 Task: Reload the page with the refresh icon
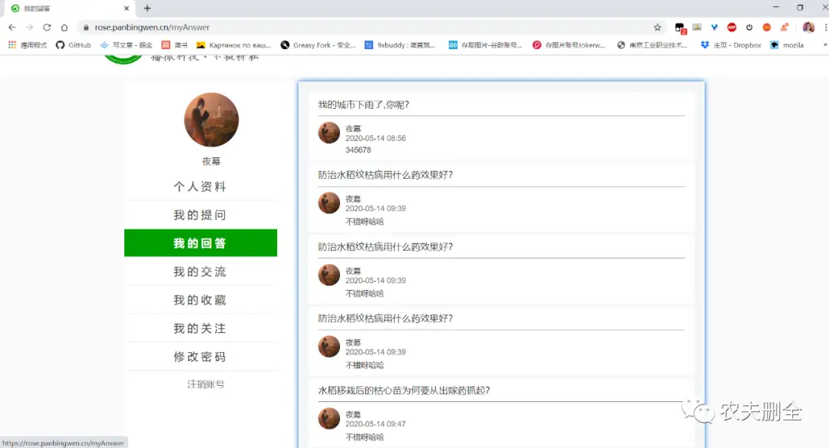tap(47, 28)
